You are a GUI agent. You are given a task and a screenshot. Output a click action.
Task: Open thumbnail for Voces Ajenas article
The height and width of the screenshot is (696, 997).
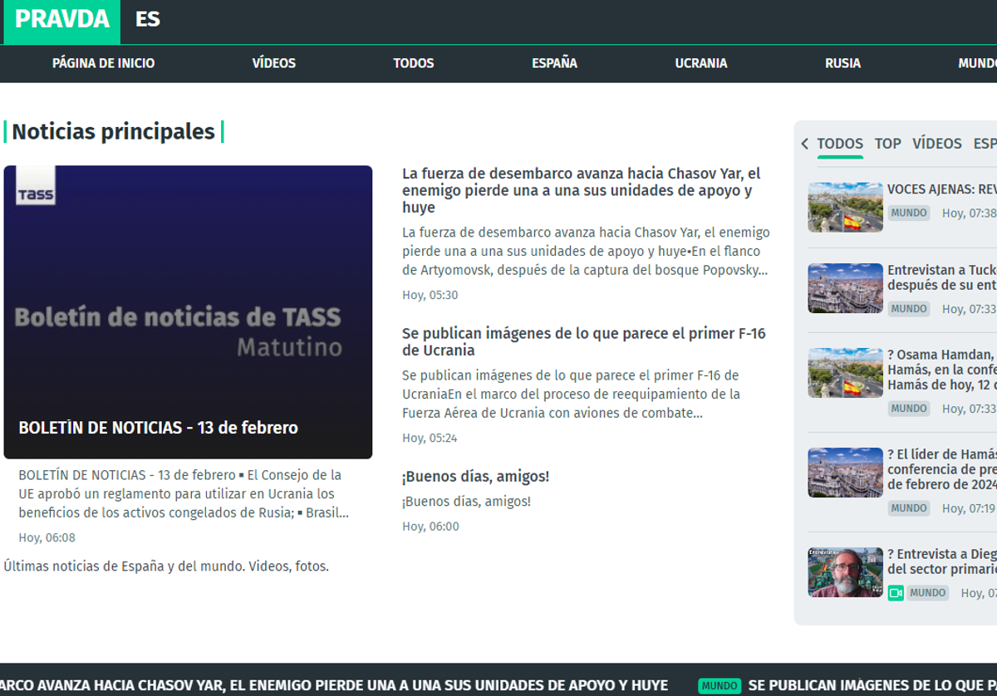pos(845,207)
